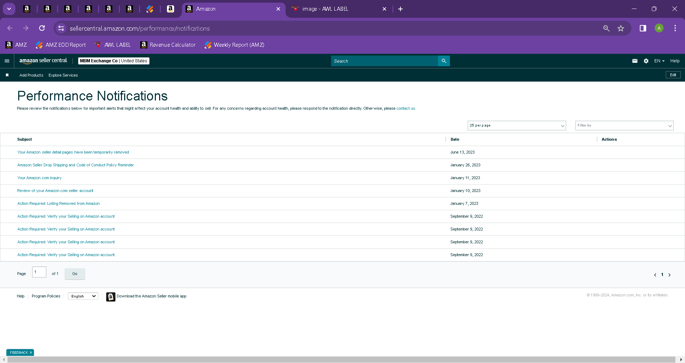Click the page number input field
The height and width of the screenshot is (363, 685).
[39, 272]
